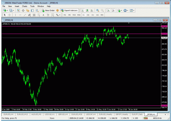This screenshot has height=121, width=171.
Task: Open the Data Window icon
Action: pos(23,10)
